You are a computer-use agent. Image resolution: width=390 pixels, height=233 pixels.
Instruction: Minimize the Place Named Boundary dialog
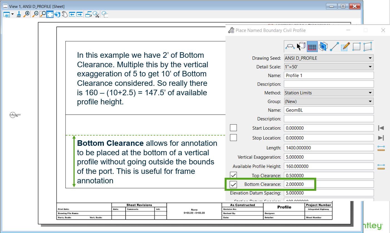[348, 30]
